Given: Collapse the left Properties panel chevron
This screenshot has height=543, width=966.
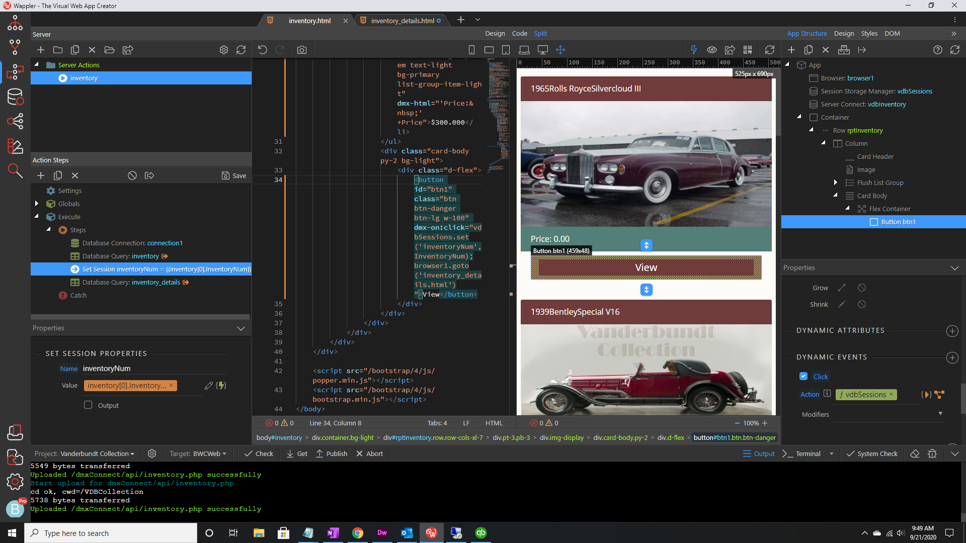Looking at the screenshot, I should coord(241,328).
